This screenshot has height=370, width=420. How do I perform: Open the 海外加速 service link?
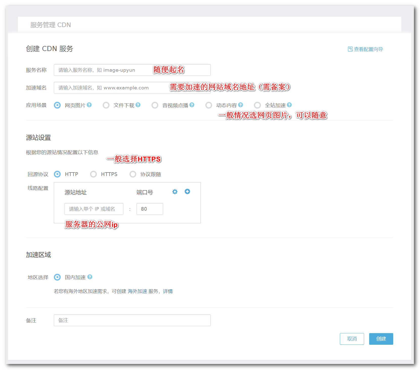(x=137, y=291)
